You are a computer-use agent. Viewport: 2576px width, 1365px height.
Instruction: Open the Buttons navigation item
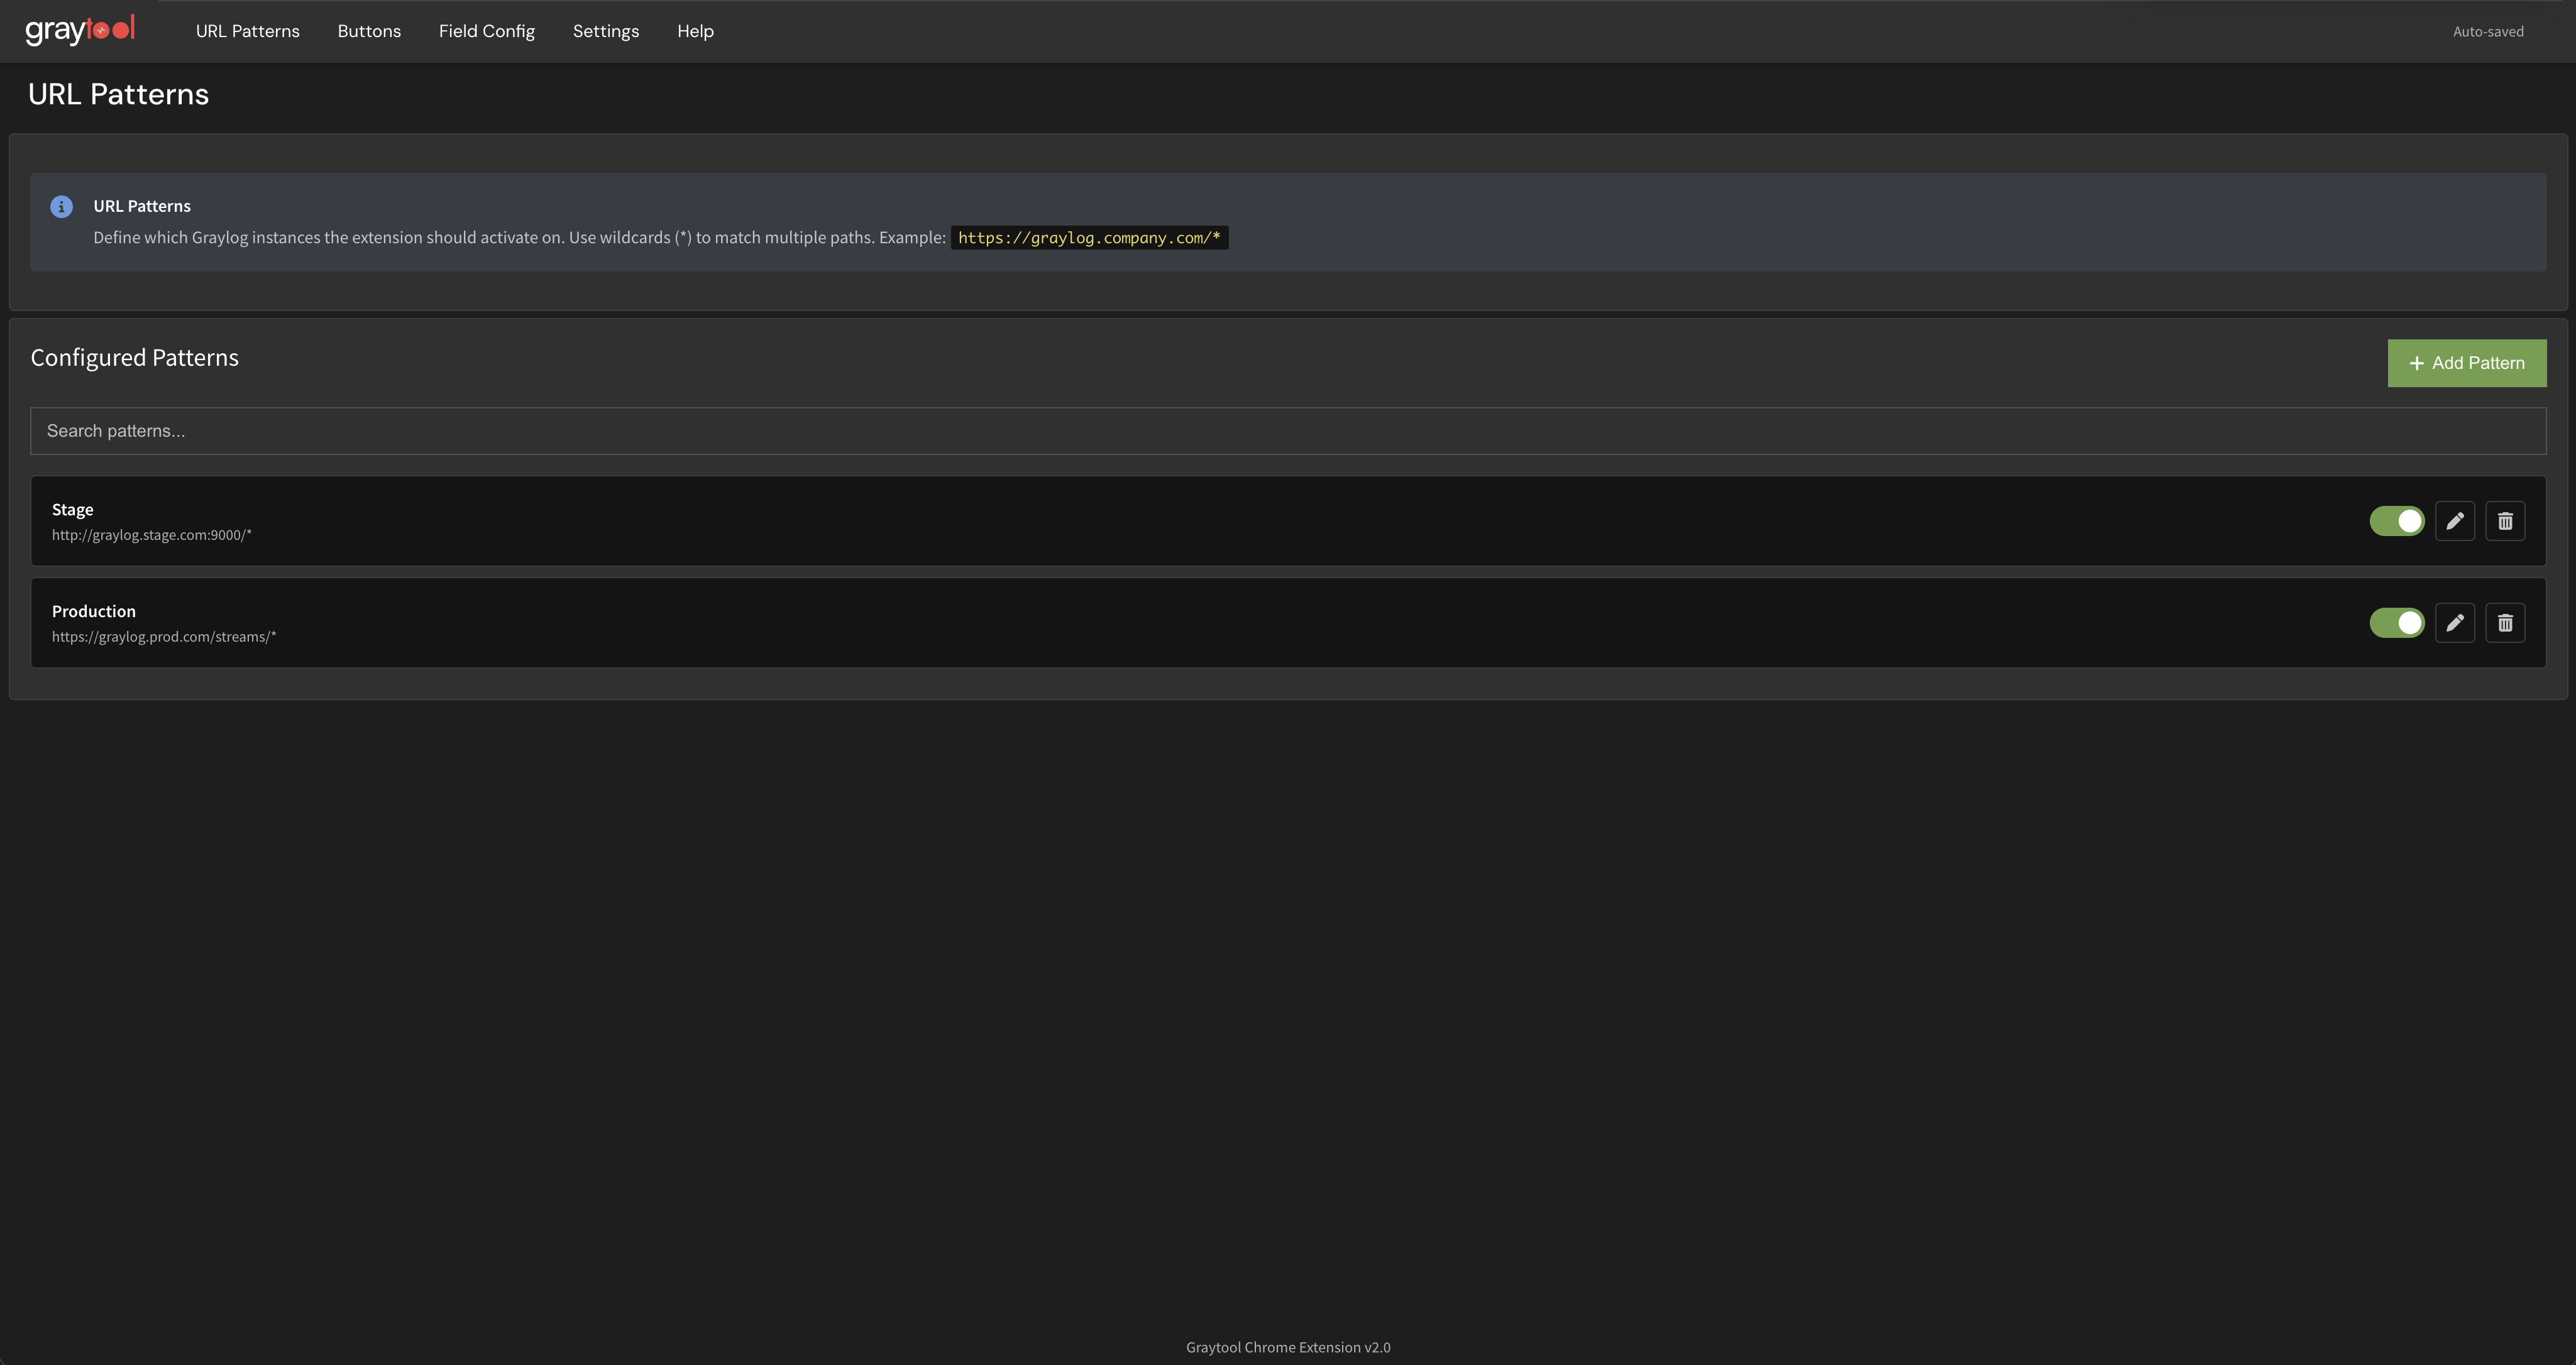(x=368, y=31)
